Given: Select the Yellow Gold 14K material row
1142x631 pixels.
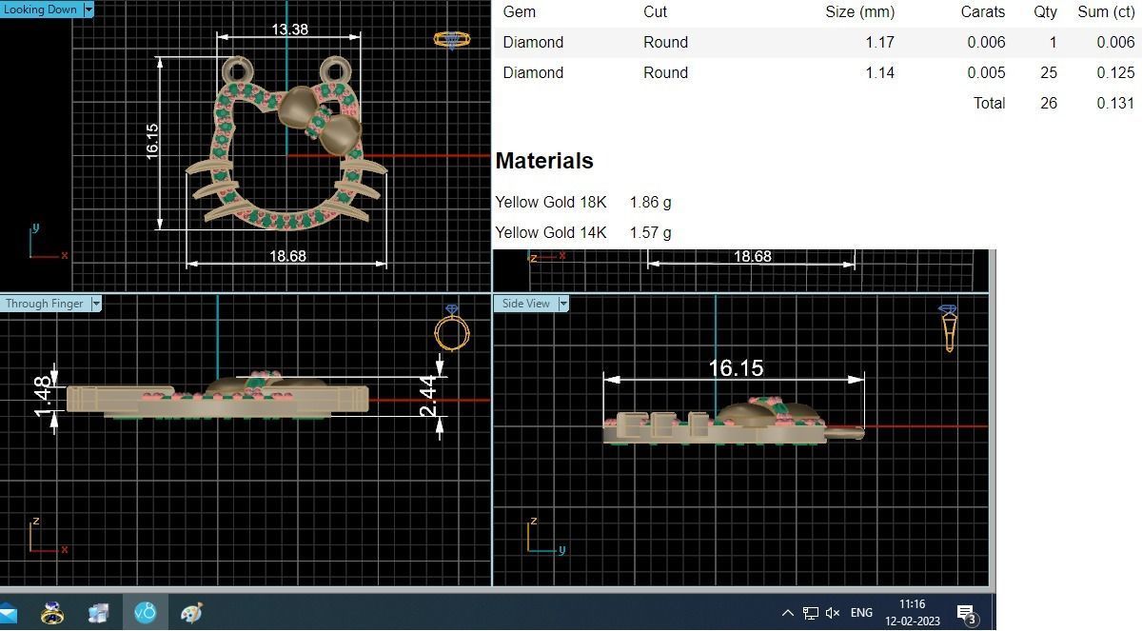Looking at the screenshot, I should point(583,232).
